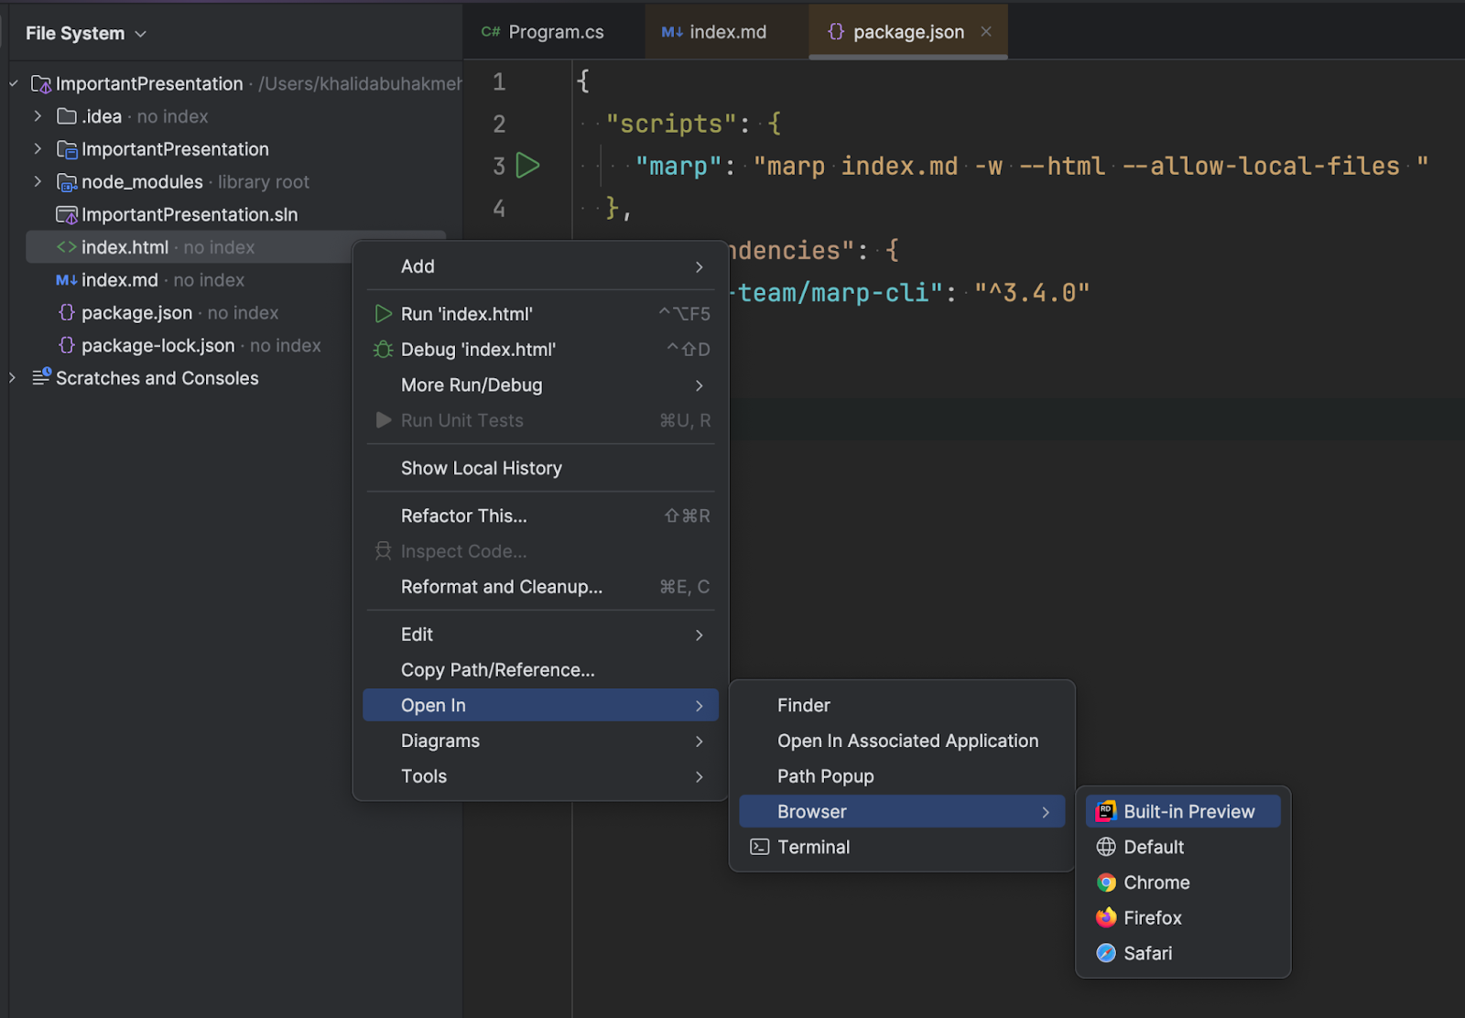
Task: Click the ImportantPresentation project folder icon
Action: 67,149
